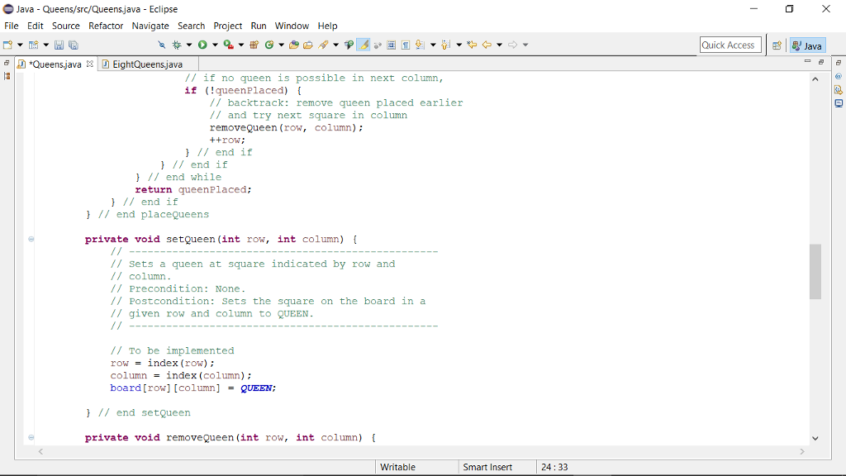Click the Previous Annotation icon
The image size is (846, 476).
445,45
